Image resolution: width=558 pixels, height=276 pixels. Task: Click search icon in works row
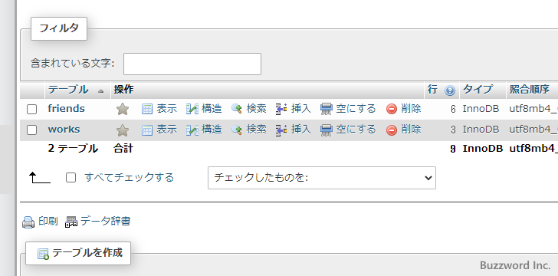pos(237,130)
